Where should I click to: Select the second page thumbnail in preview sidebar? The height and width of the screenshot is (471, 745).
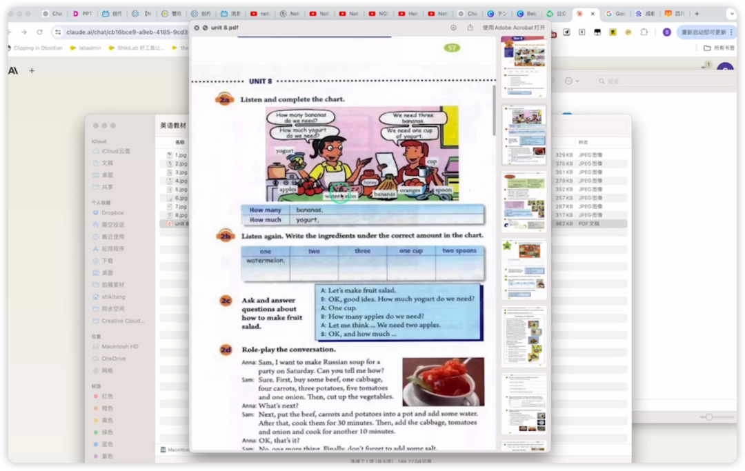coord(524,135)
